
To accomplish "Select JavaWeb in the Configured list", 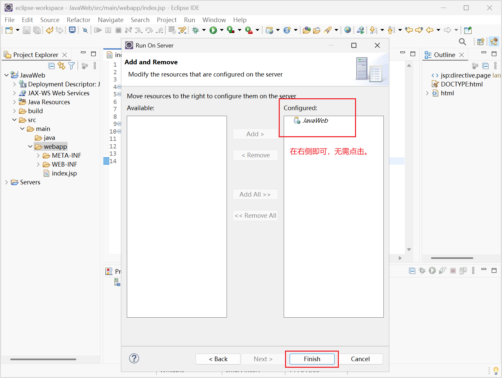I will coord(311,120).
